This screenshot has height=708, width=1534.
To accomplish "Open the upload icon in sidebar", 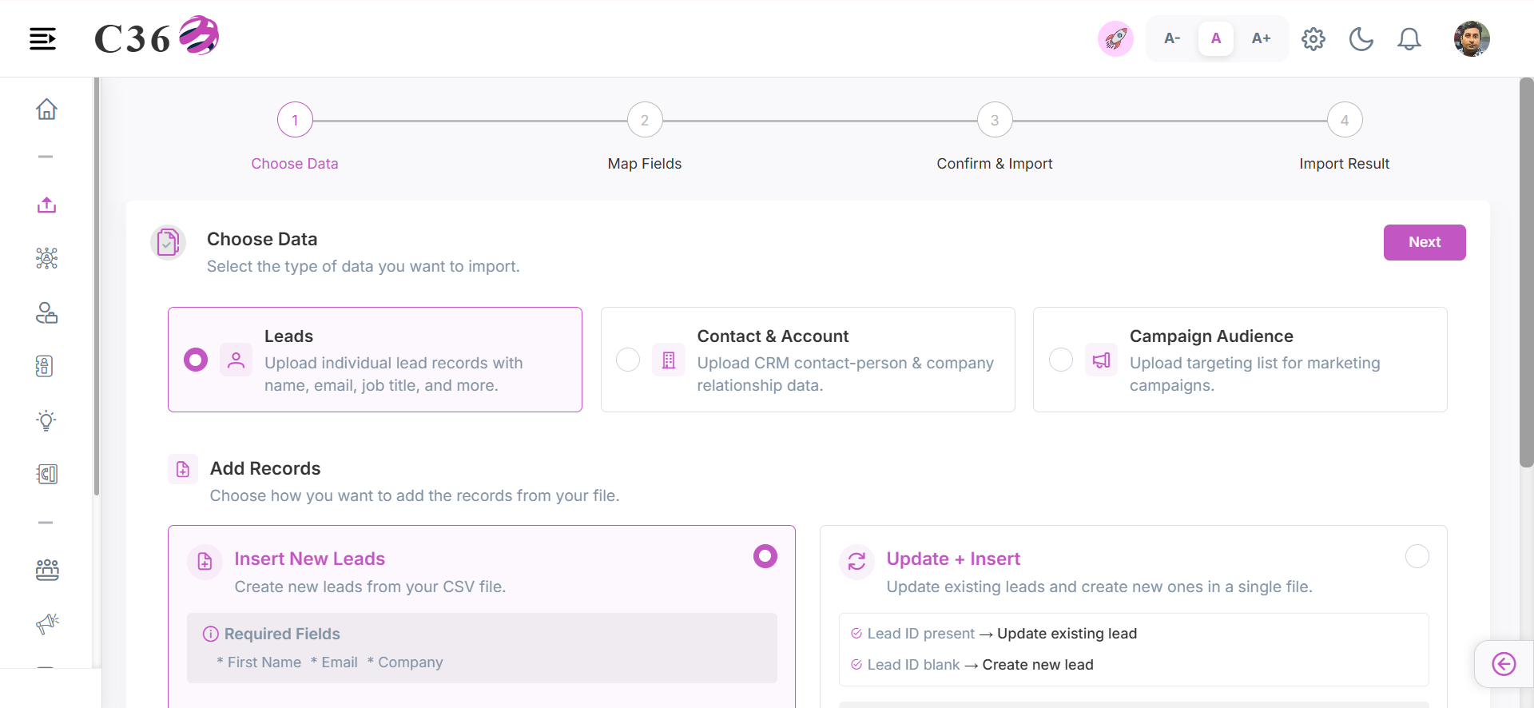I will pos(46,205).
